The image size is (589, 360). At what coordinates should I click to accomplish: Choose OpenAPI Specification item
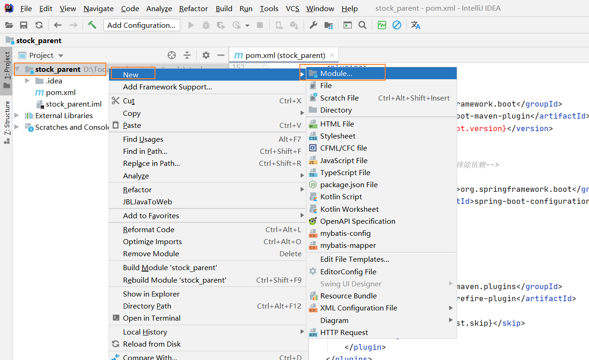click(382, 221)
